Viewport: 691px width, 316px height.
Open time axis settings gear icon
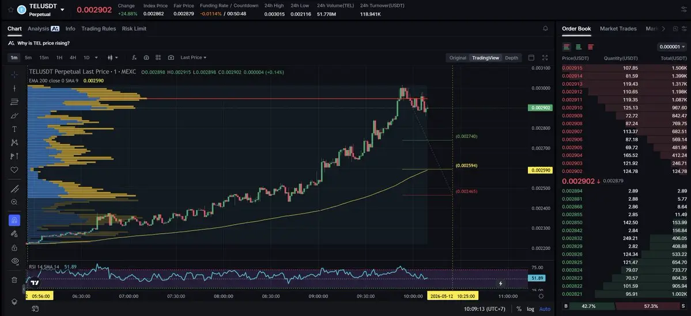coord(541,296)
